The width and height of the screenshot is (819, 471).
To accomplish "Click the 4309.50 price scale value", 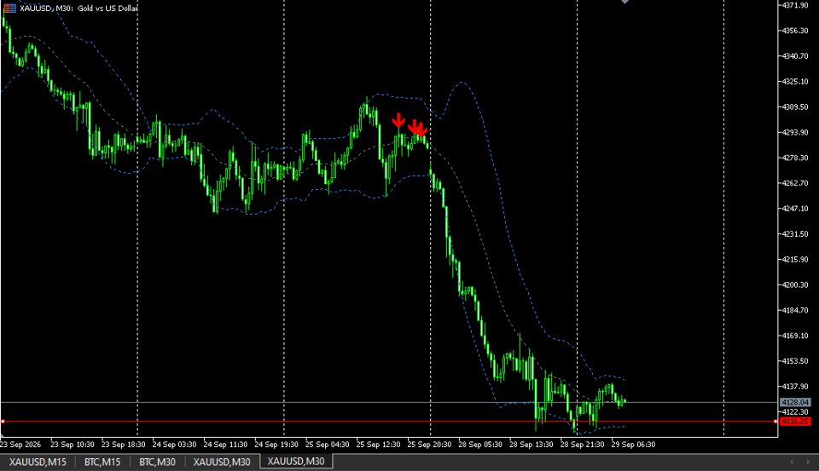I will [794, 107].
